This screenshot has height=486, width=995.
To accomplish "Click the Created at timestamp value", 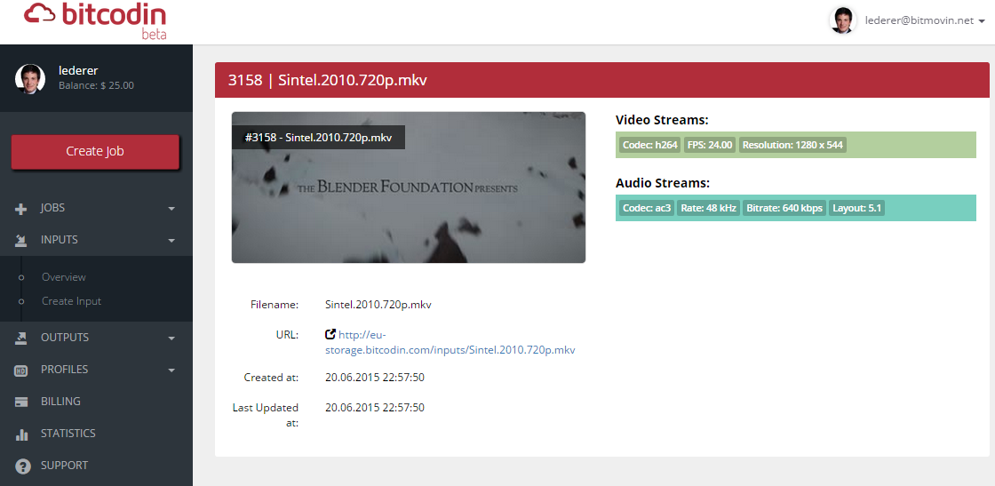I will (x=374, y=378).
